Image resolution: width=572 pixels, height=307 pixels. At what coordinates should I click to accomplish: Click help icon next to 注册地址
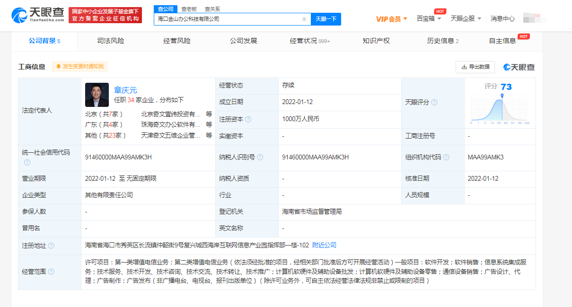click(x=51, y=246)
